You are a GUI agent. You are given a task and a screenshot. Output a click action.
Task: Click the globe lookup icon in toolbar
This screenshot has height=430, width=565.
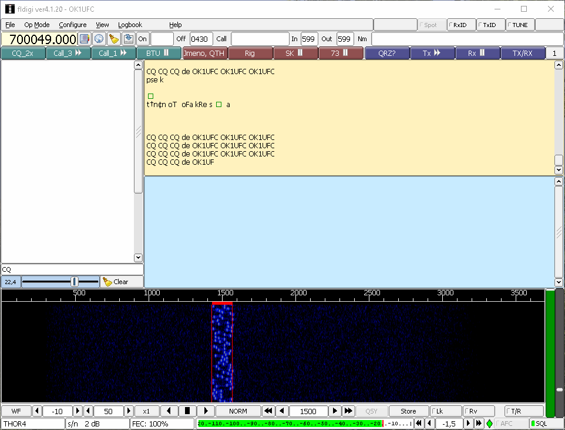(99, 39)
